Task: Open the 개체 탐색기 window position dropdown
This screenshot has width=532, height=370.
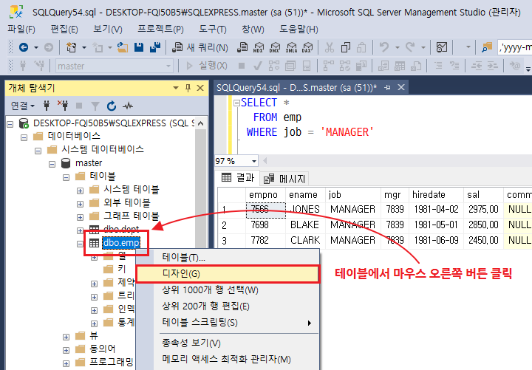Action: (176, 88)
